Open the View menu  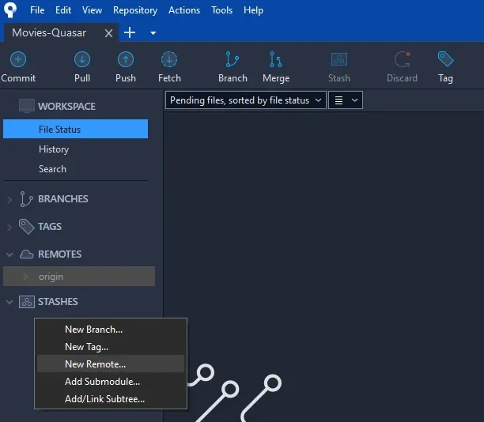click(x=92, y=10)
